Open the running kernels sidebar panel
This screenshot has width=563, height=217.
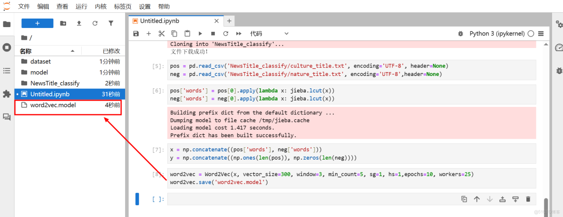tap(7, 47)
